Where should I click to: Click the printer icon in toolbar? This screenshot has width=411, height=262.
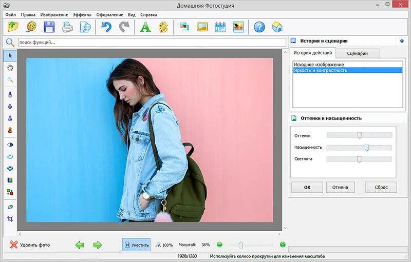pyautogui.click(x=67, y=27)
